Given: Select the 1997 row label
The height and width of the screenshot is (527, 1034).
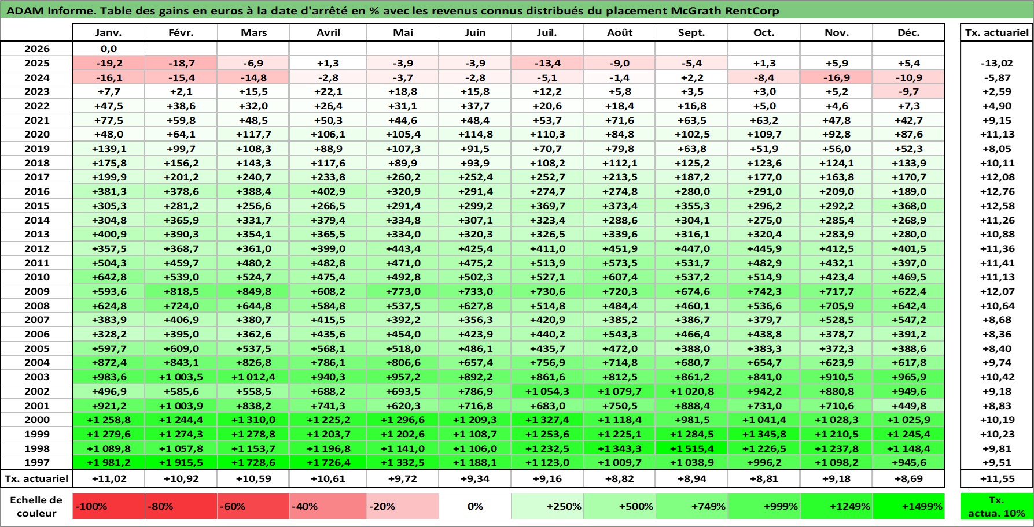Looking at the screenshot, I should coord(36,462).
